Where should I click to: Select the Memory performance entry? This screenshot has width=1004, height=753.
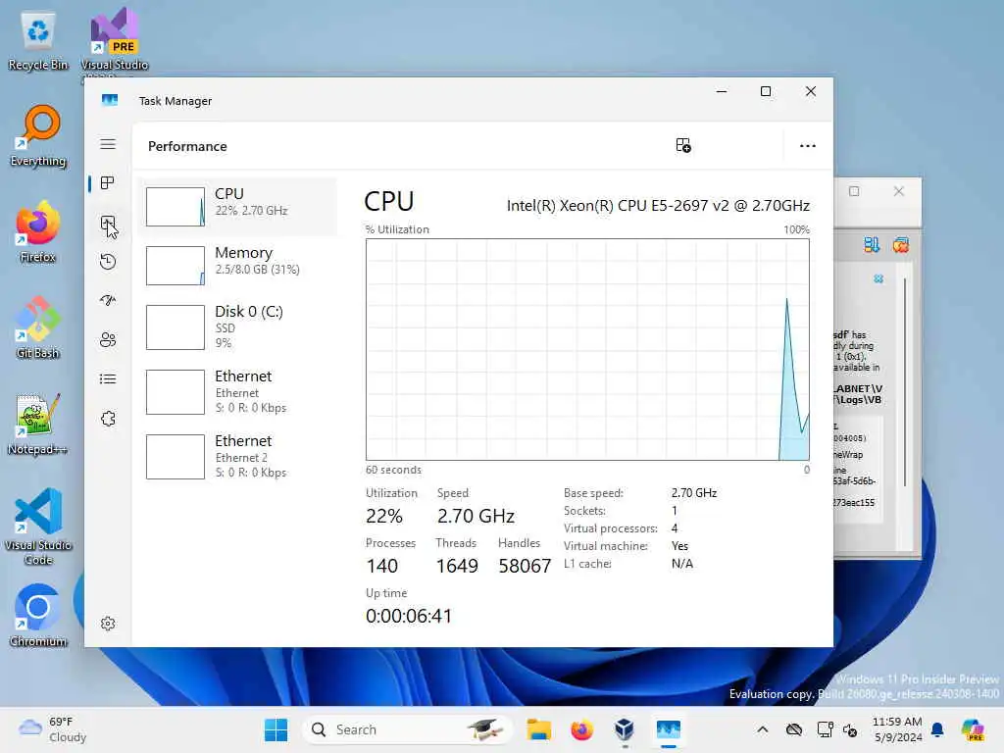(x=237, y=266)
